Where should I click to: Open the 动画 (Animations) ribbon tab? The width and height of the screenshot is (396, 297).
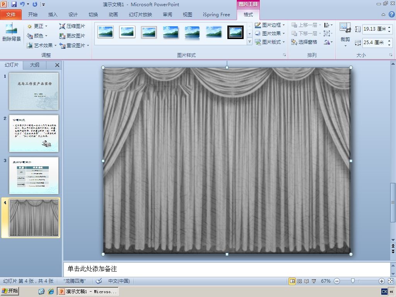[113, 15]
